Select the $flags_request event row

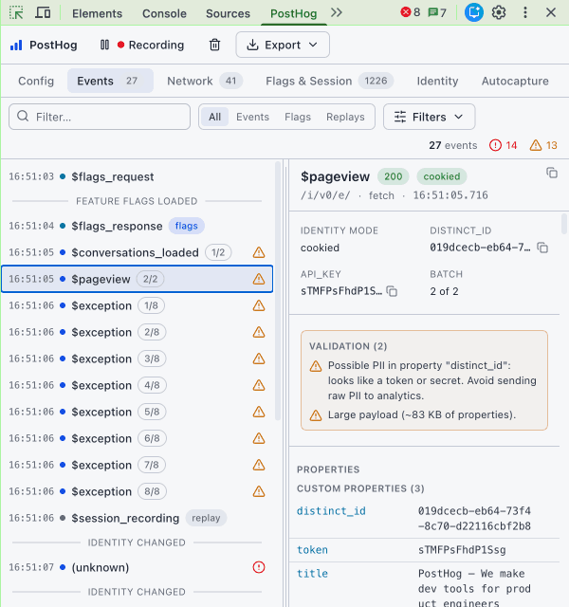[138, 176]
